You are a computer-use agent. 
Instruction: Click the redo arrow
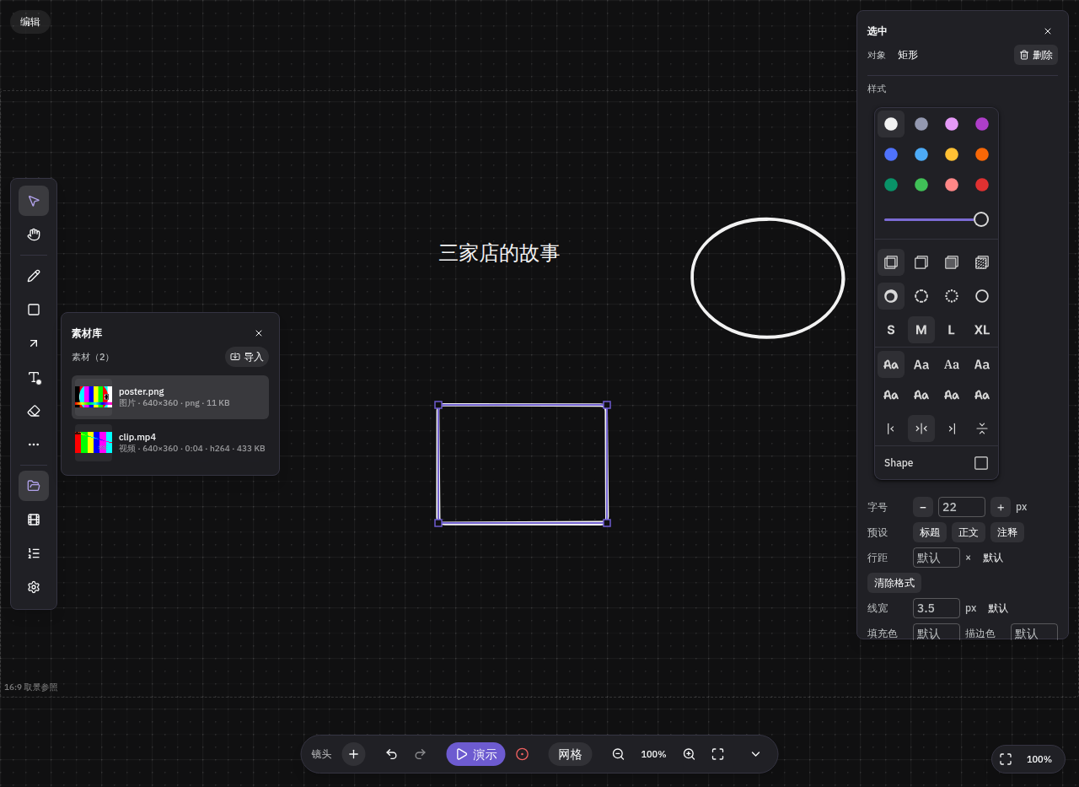[x=420, y=754]
